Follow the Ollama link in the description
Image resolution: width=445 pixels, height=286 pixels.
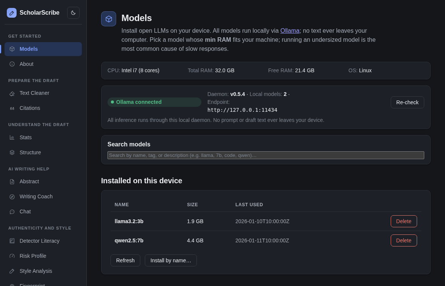tap(290, 30)
